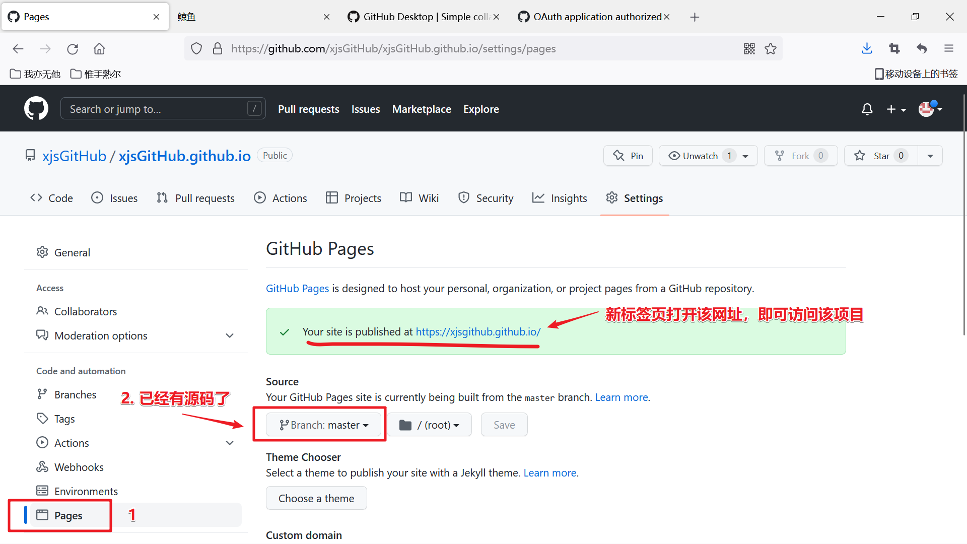967x544 pixels.
Task: Open the create-new plus dropdown in header
Action: click(896, 109)
